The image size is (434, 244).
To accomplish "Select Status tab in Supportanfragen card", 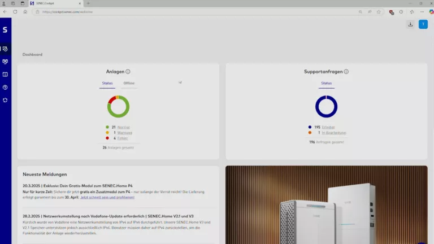I will 326,83.
